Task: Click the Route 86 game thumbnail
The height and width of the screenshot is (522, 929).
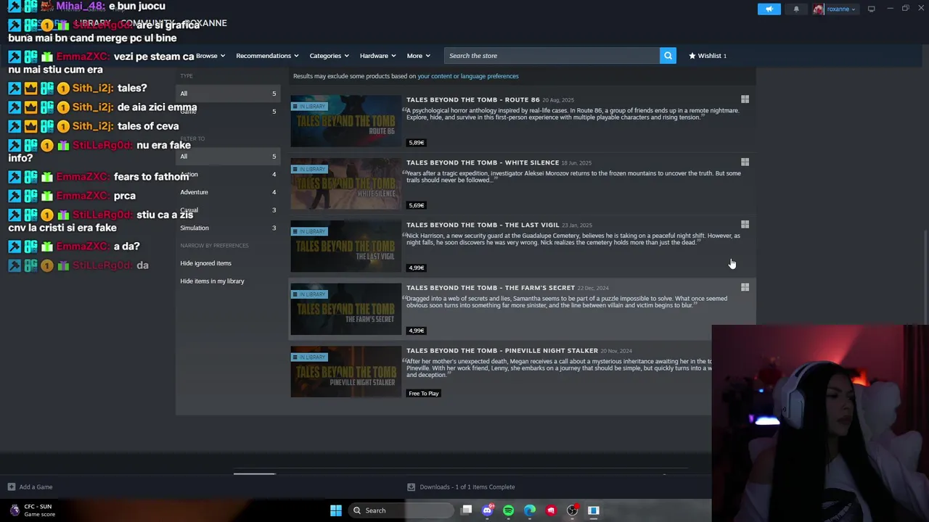Action: 345,121
